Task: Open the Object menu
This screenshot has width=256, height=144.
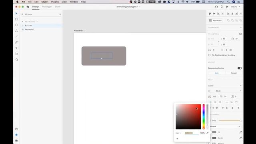Action: 44,2
